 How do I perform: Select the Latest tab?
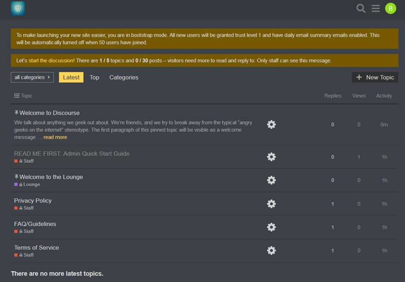pos(71,77)
